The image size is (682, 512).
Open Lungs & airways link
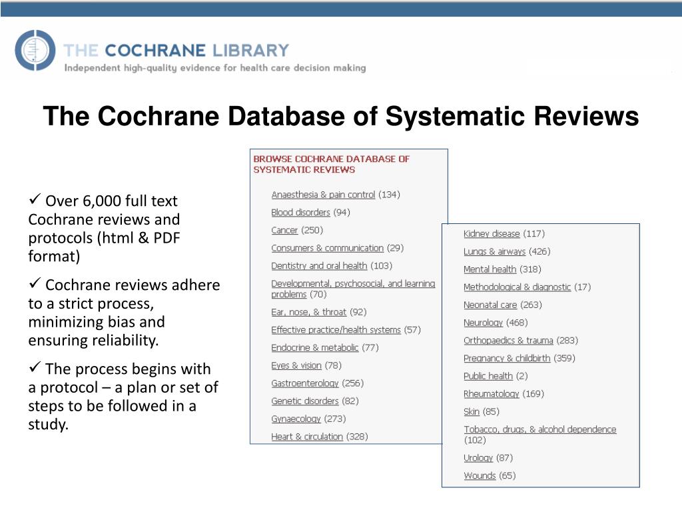[494, 251]
